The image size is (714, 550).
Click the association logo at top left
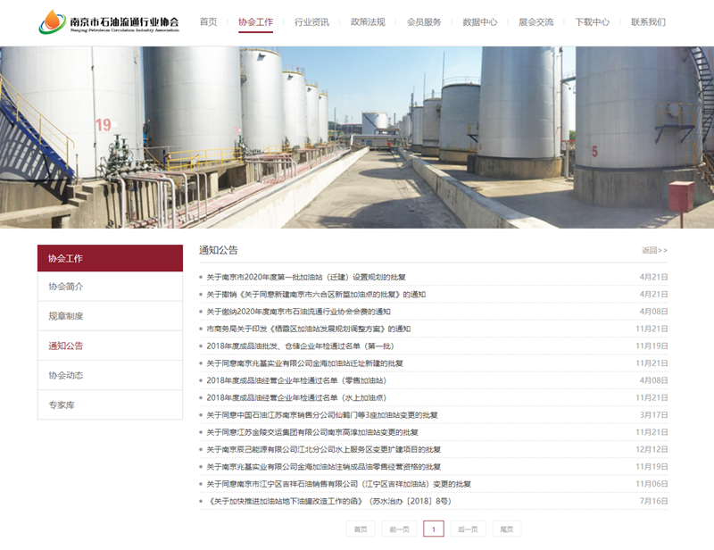coord(107,21)
